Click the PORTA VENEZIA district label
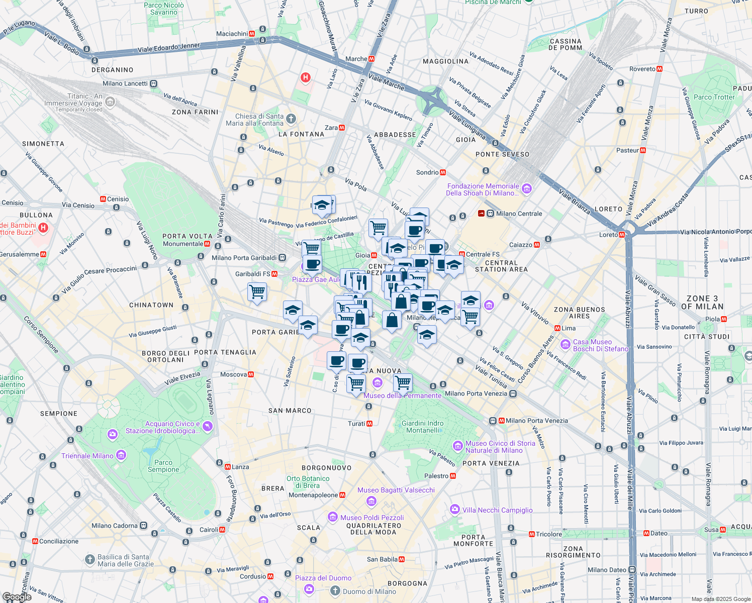 pos(491,463)
